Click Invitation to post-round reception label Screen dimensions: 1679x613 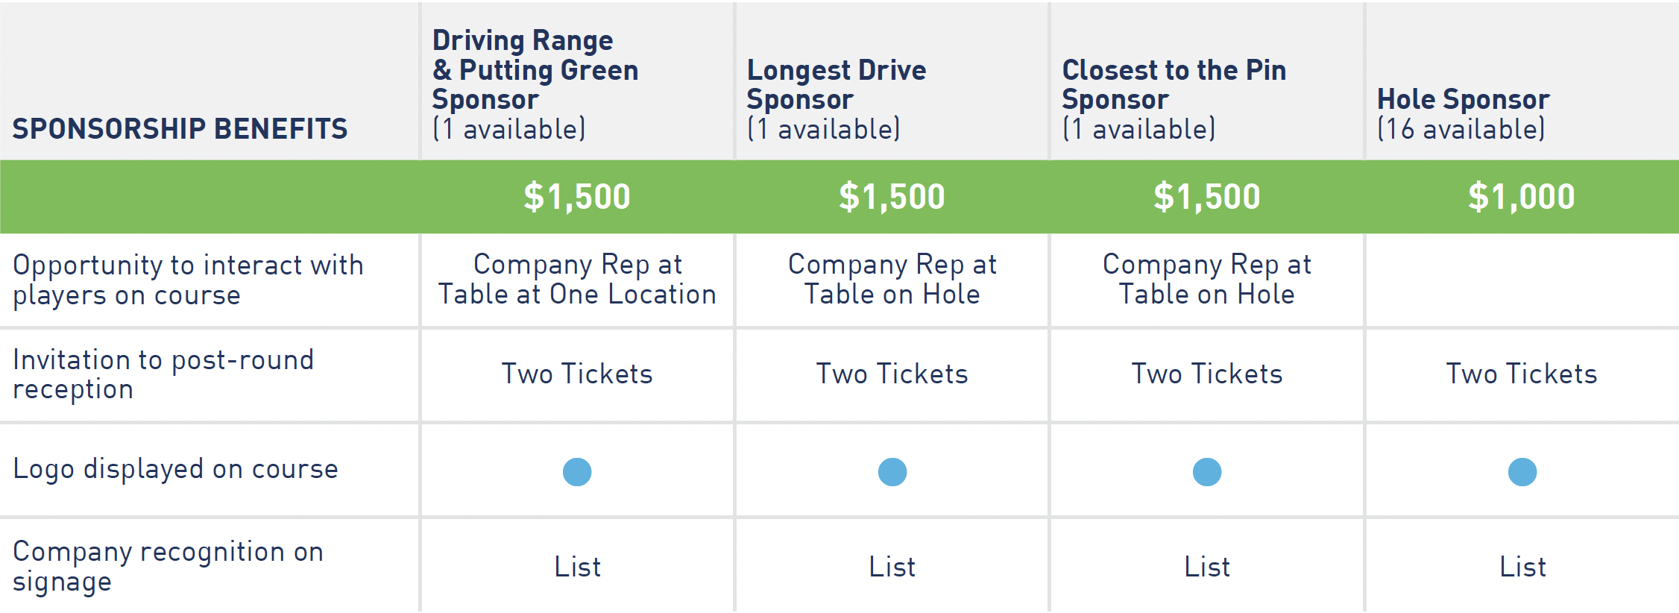click(x=163, y=374)
